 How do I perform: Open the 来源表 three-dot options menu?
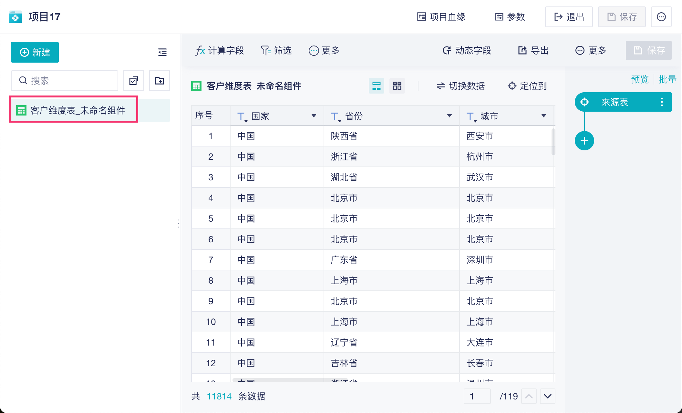[x=662, y=102]
